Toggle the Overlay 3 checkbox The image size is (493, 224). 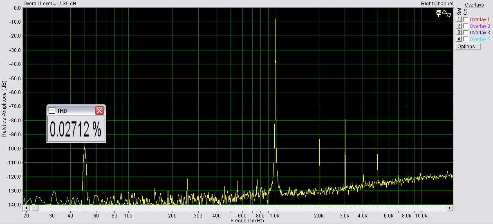466,33
